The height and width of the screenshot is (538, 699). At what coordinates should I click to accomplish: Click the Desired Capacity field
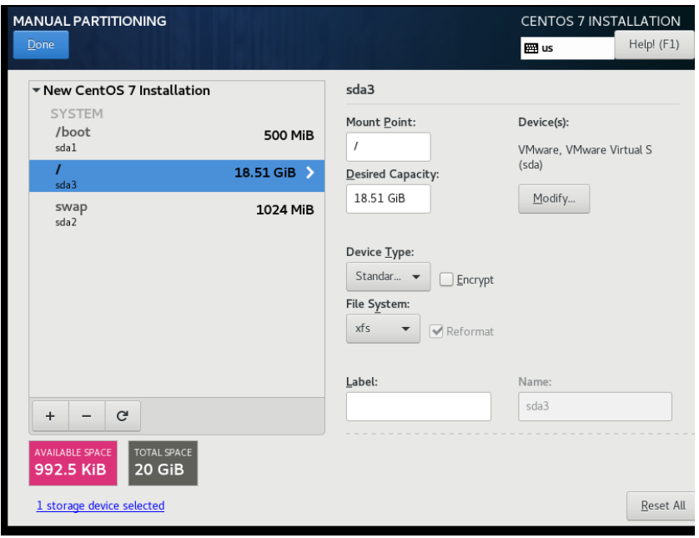click(388, 199)
